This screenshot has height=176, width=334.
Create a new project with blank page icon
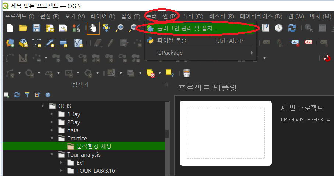point(10,28)
